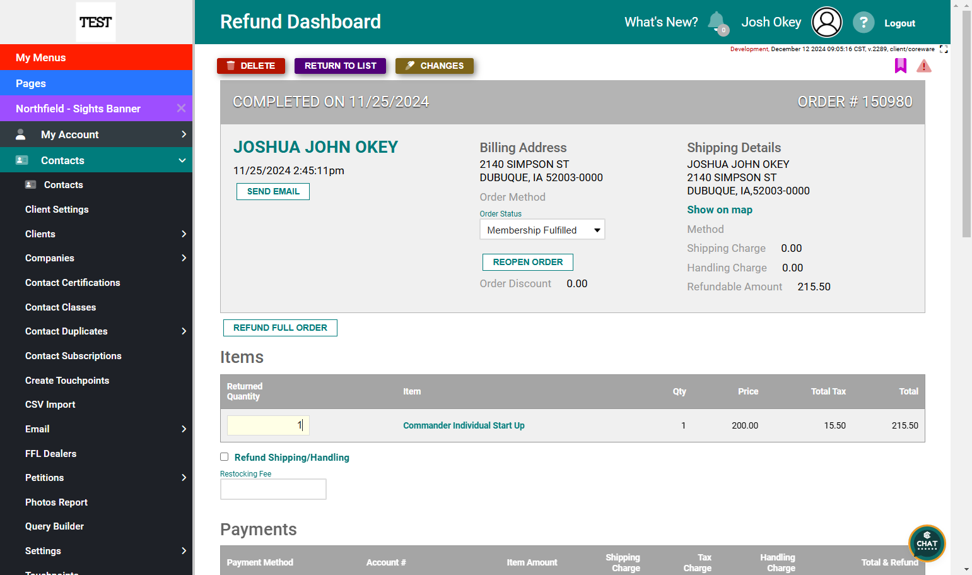Select Client Settings in sidebar

point(57,210)
